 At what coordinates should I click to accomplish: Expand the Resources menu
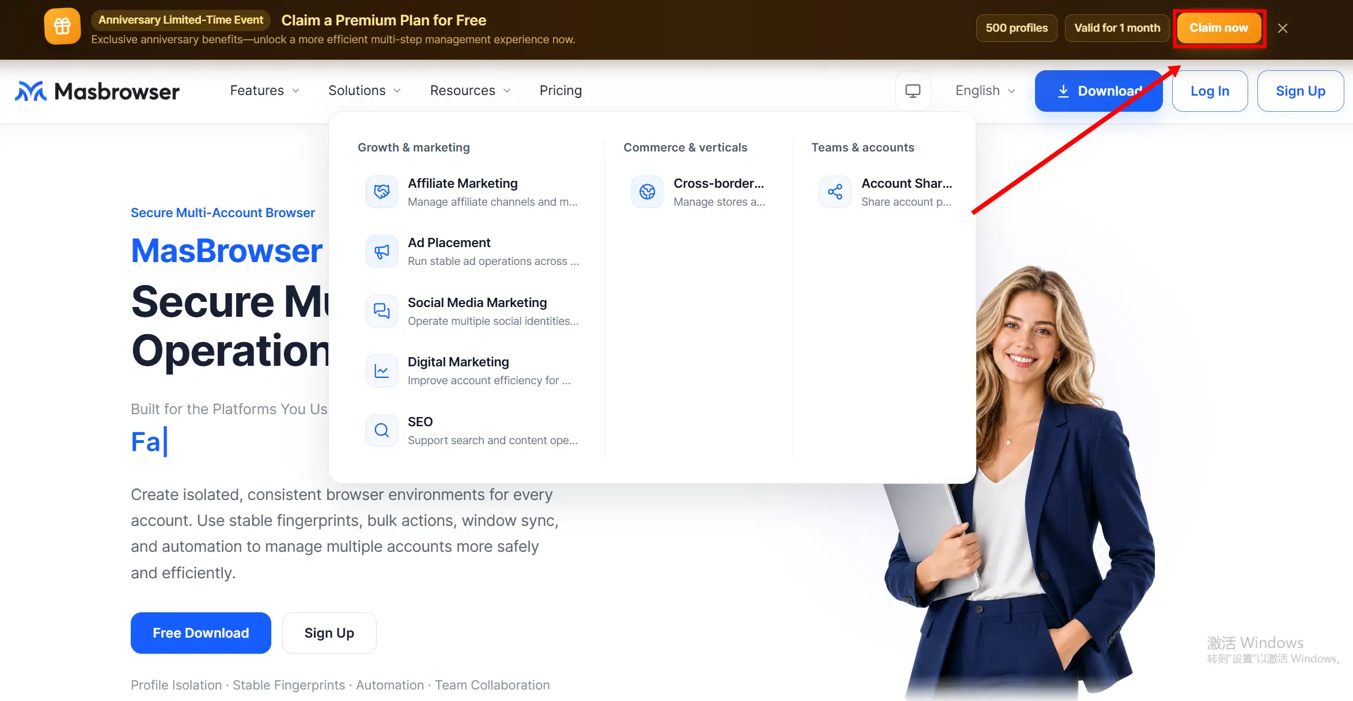tap(471, 90)
